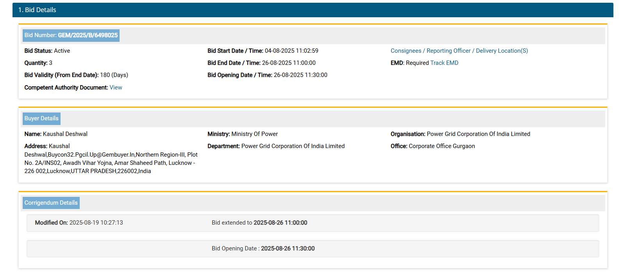
Task: Click the Corrigendum Details section label
Action: (x=51, y=203)
